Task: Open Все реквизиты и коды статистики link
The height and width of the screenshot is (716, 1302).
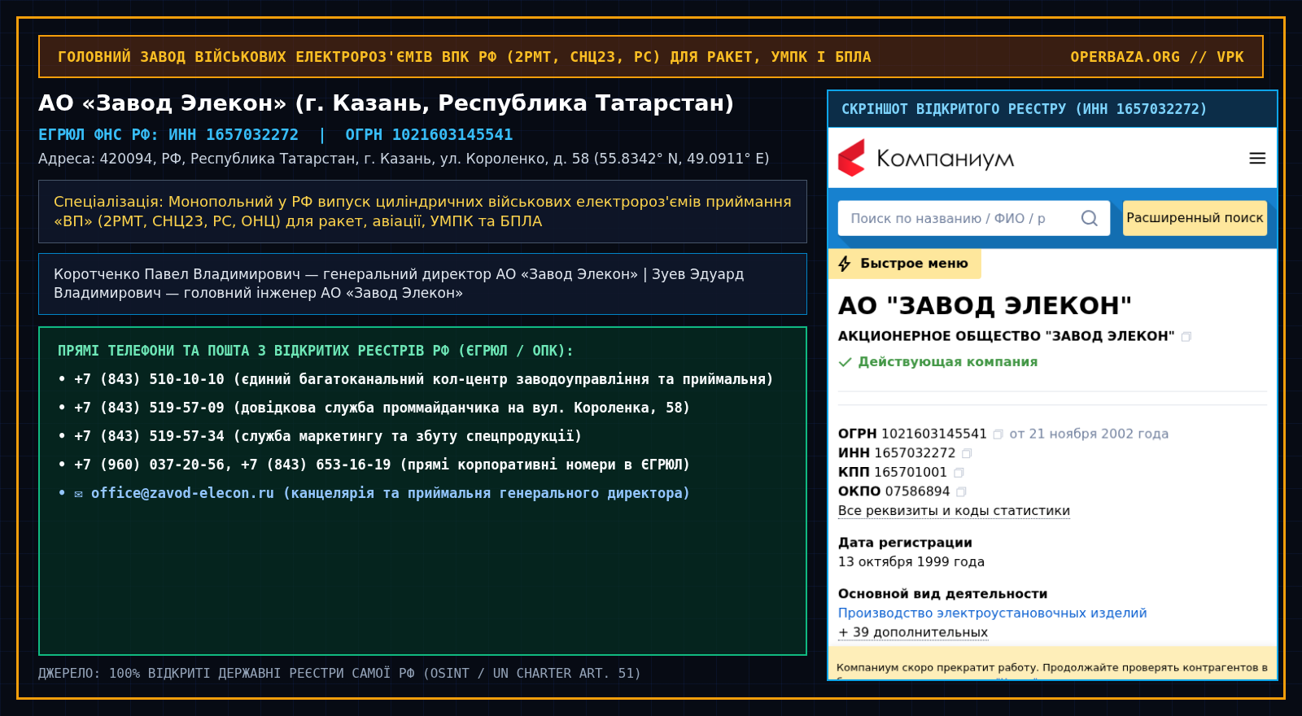Action: point(954,511)
